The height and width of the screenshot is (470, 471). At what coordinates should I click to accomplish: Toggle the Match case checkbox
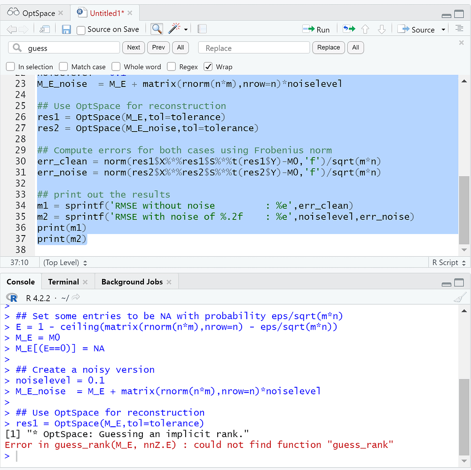click(x=63, y=67)
